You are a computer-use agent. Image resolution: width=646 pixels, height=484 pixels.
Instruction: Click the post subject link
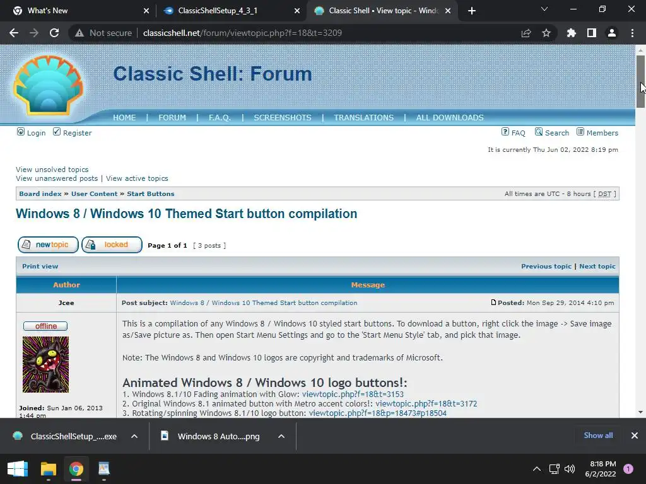264,303
